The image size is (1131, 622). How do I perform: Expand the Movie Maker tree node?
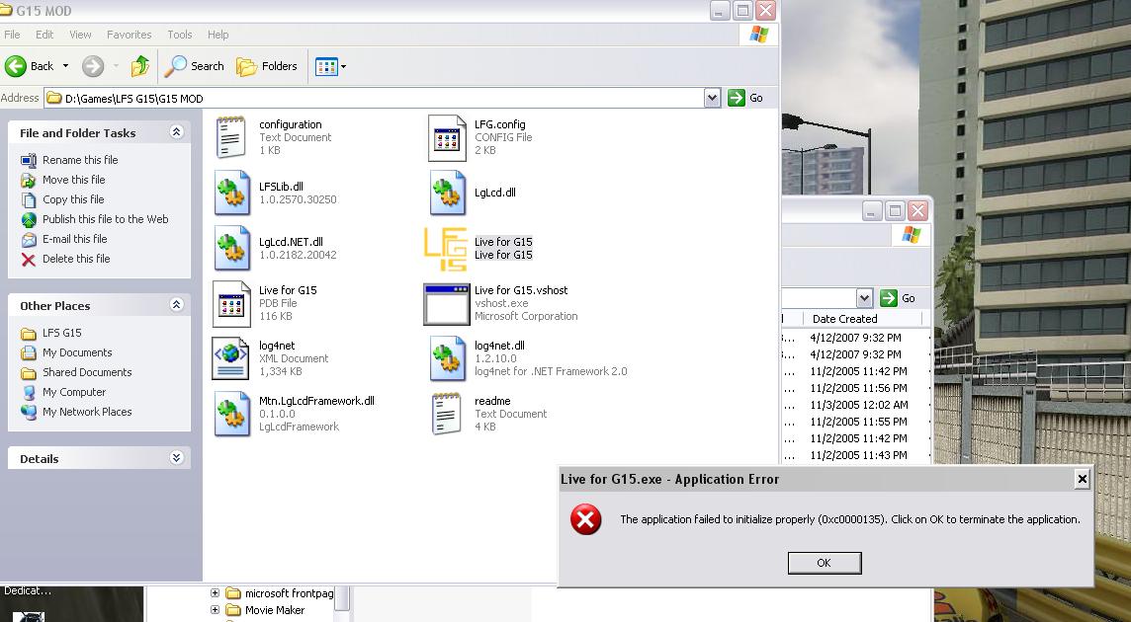(215, 610)
